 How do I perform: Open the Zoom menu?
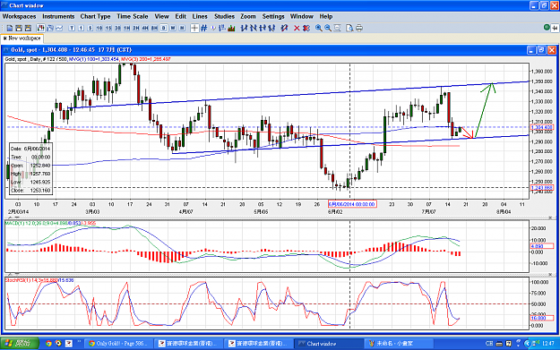point(248,16)
